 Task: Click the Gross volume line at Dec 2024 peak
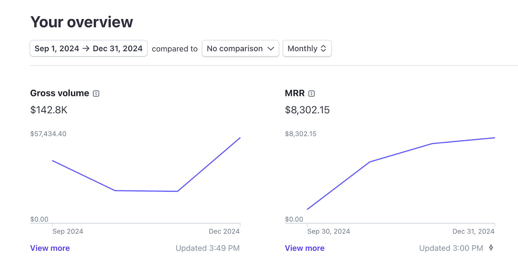[240, 138]
